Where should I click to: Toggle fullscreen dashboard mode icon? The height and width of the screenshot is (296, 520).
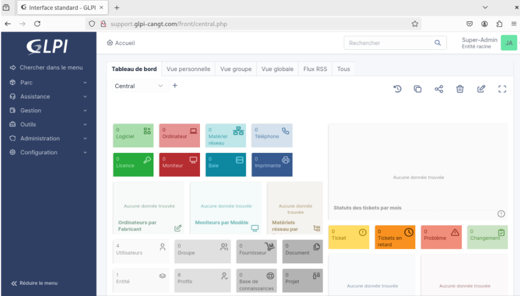502,89
